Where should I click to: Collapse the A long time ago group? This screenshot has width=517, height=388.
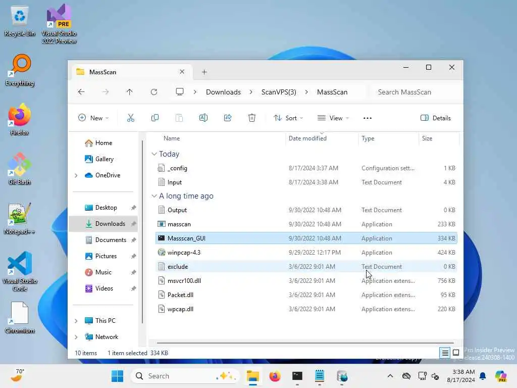[154, 196]
